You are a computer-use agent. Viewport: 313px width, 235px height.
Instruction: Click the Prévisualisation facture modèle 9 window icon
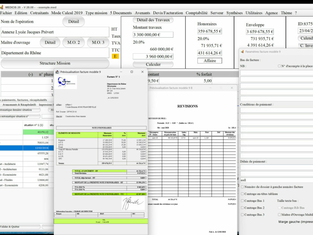(57, 72)
